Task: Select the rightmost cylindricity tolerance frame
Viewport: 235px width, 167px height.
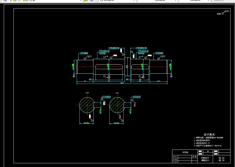Action: coord(159,53)
